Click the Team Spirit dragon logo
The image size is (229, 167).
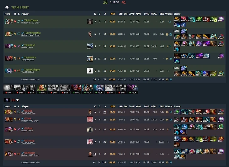click(x=7, y=8)
